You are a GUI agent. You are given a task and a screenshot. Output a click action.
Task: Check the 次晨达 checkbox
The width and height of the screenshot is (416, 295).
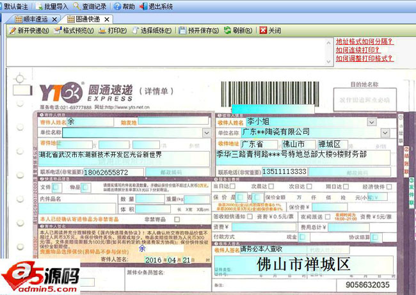(x=271, y=186)
